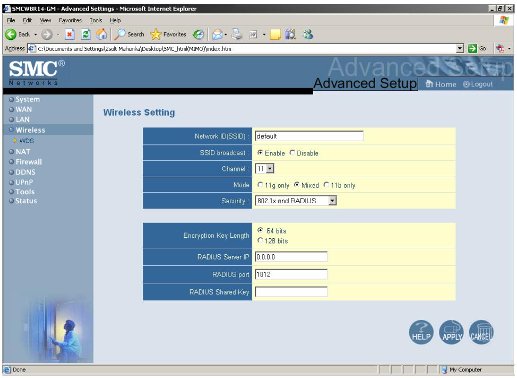
Task: Click the CANCEL round button
Action: click(481, 333)
